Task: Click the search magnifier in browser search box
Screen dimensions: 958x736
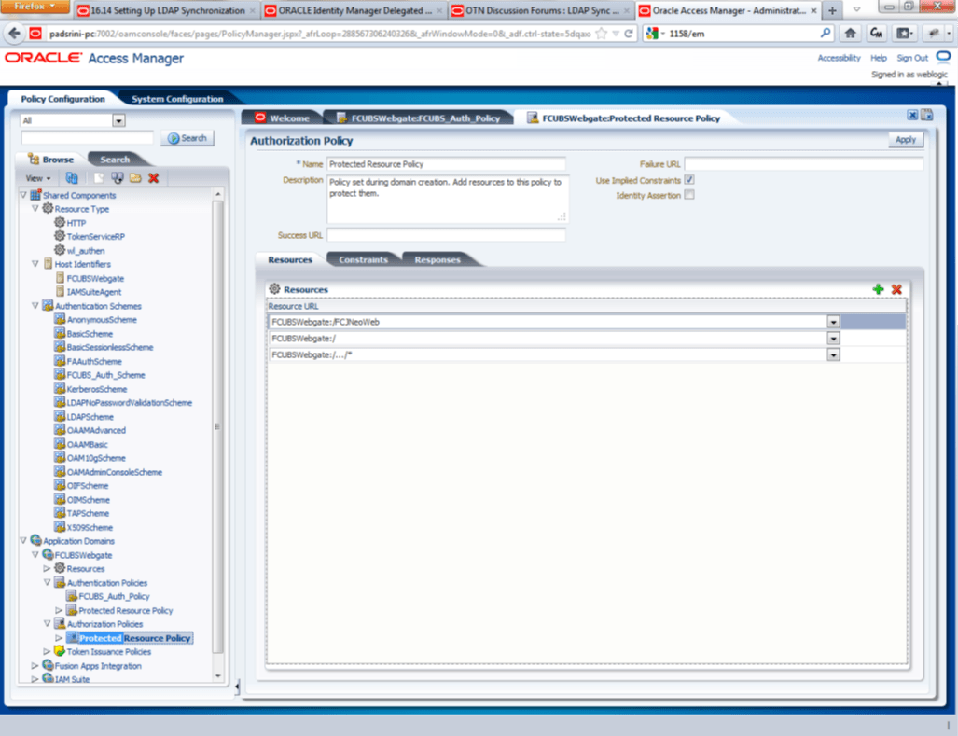Action: pos(825,33)
